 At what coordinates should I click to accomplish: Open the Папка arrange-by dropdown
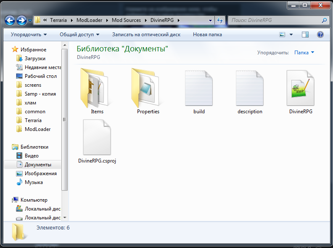pyautogui.click(x=304, y=53)
